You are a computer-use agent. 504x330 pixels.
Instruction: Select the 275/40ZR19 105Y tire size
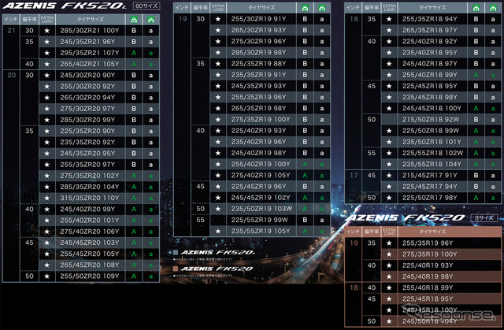click(261, 176)
